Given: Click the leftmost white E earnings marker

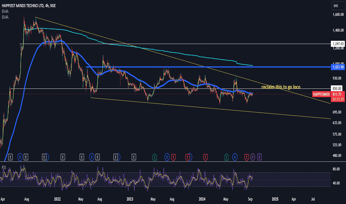Looking at the screenshot, I should coord(10,157).
